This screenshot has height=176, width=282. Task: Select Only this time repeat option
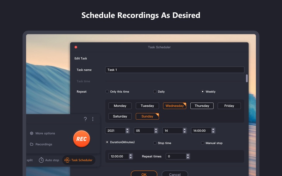coord(107,92)
